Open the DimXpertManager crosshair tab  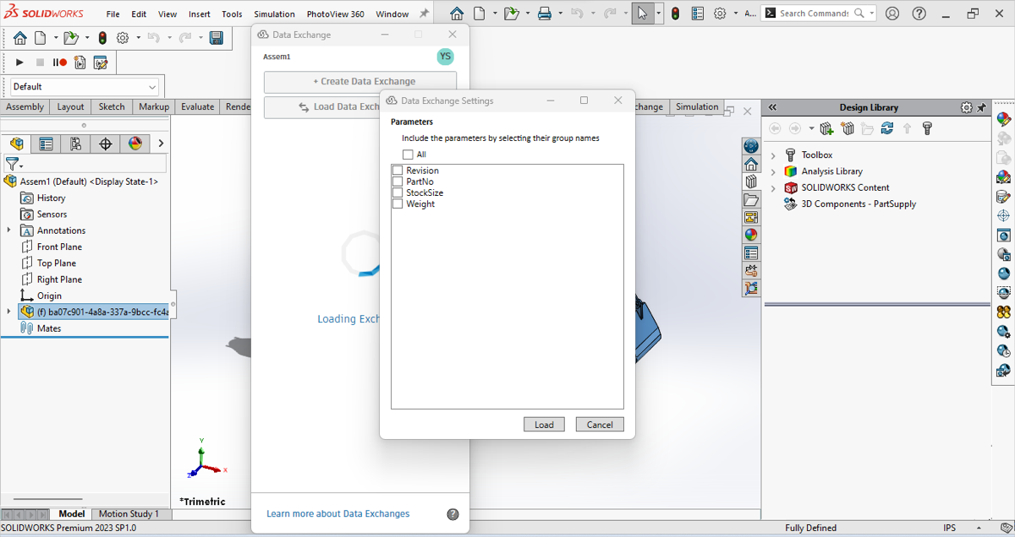pyautogui.click(x=106, y=144)
